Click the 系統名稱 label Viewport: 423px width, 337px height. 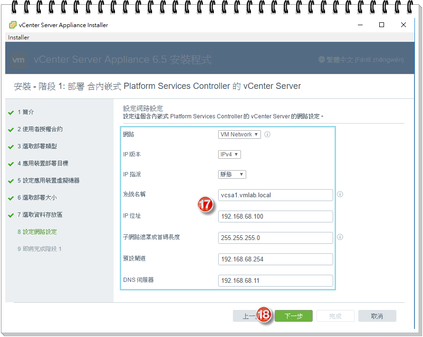135,194
